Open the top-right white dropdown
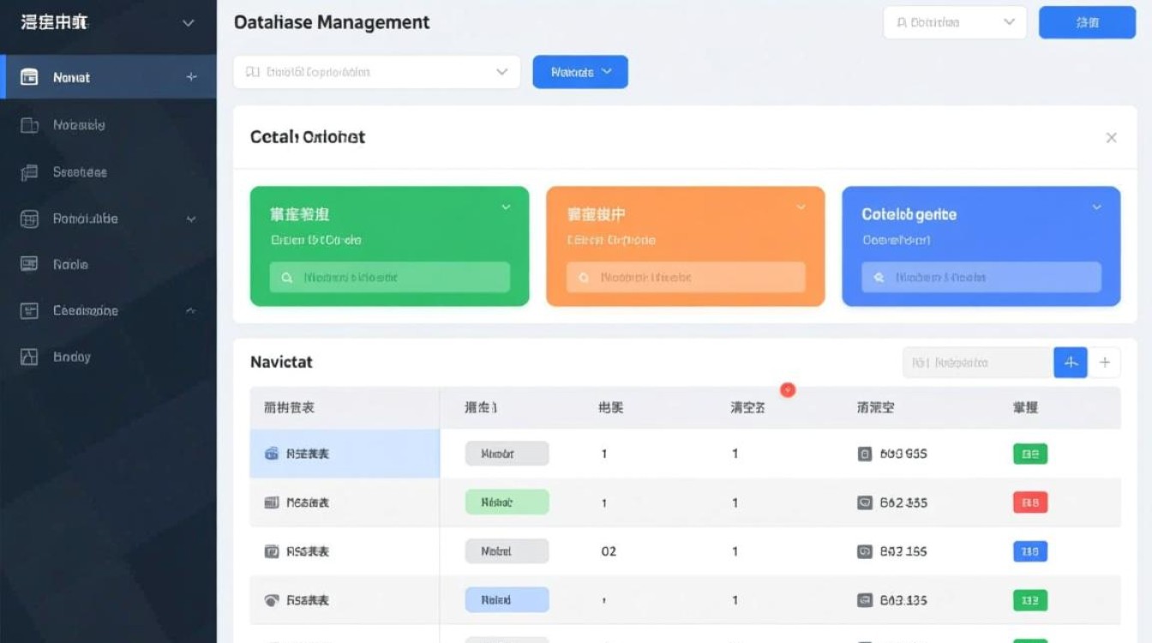 pos(955,23)
